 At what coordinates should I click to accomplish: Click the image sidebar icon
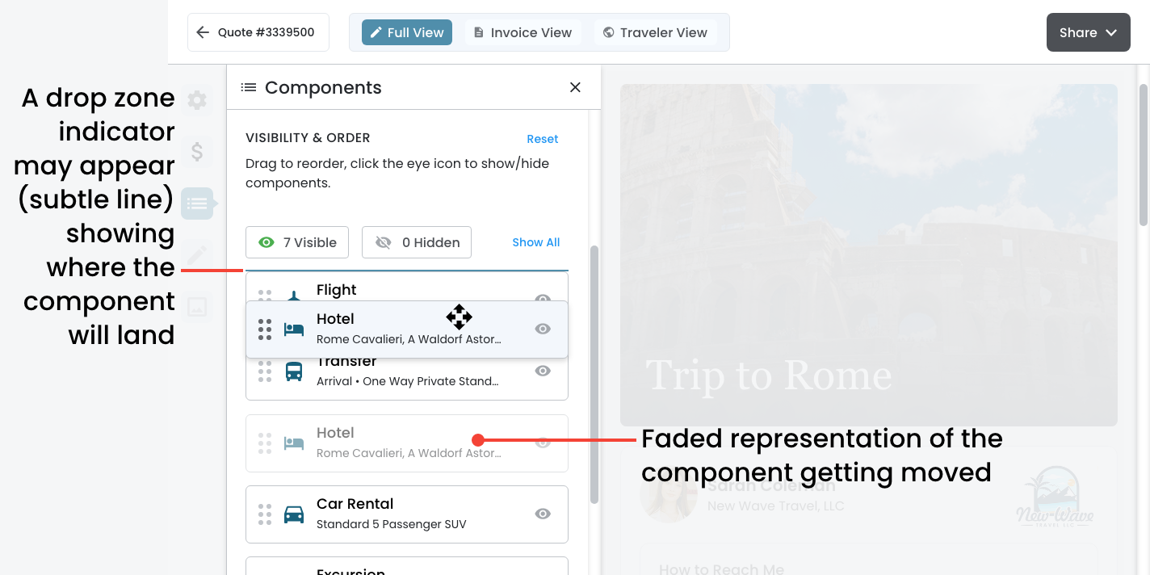point(197,306)
